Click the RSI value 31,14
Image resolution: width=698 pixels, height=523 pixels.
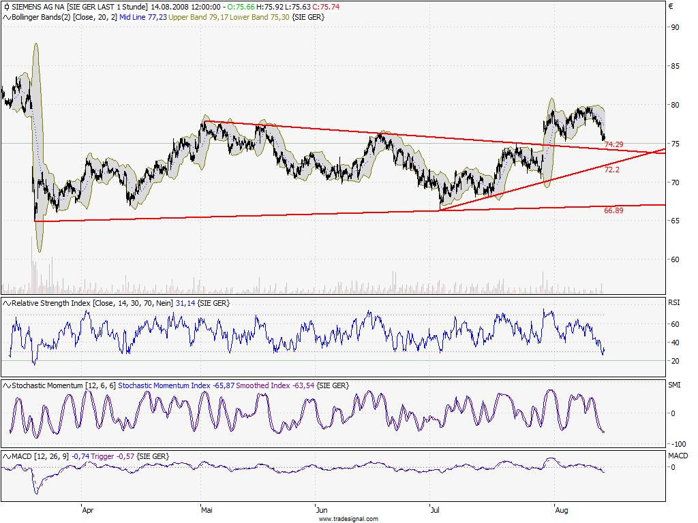tap(185, 303)
